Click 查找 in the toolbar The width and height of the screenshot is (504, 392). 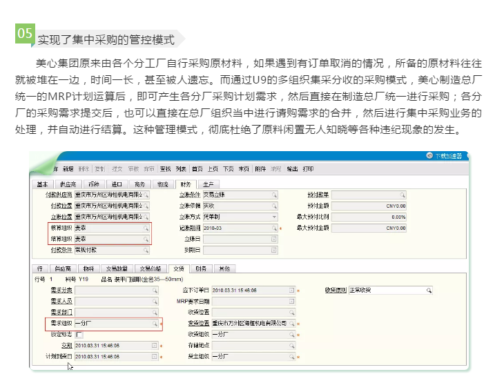click(x=166, y=169)
